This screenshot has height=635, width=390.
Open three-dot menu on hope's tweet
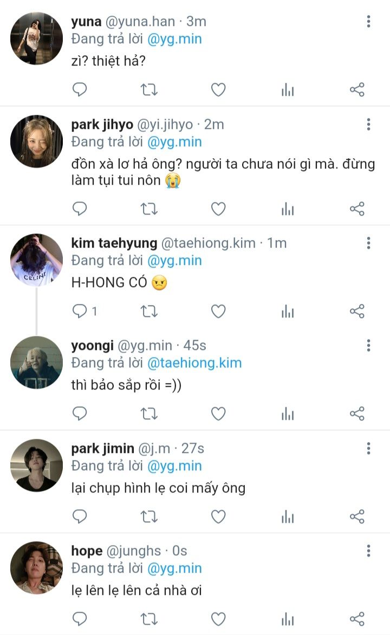[x=368, y=551]
